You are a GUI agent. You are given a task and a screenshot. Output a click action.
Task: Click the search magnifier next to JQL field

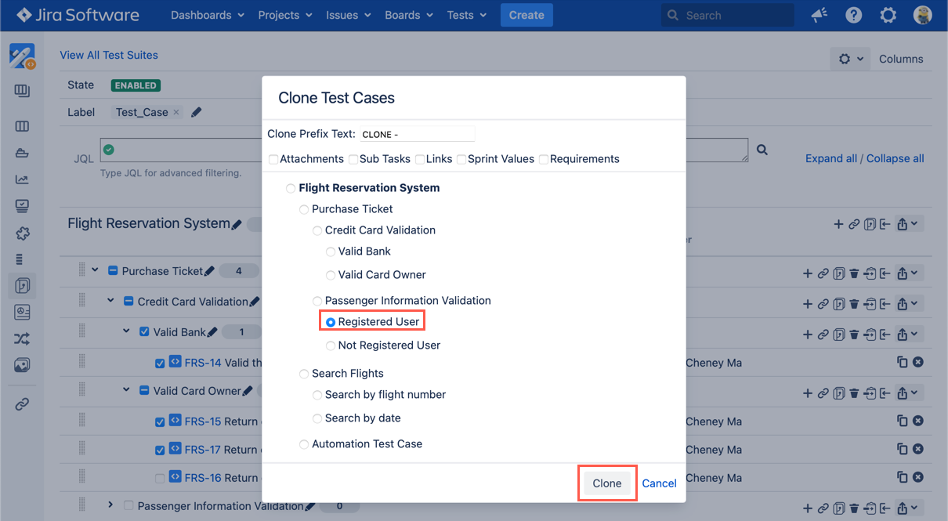pyautogui.click(x=762, y=150)
